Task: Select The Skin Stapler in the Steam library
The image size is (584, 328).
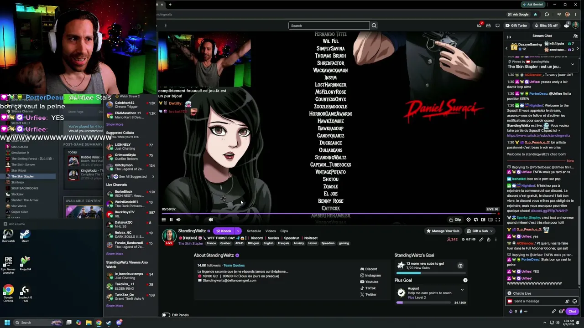Action: [x=29, y=176]
